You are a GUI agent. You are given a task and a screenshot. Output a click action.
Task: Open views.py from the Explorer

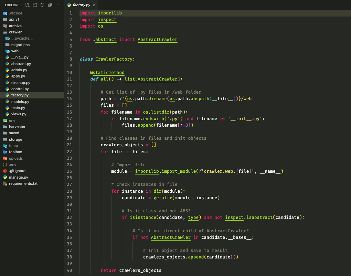pos(32,114)
